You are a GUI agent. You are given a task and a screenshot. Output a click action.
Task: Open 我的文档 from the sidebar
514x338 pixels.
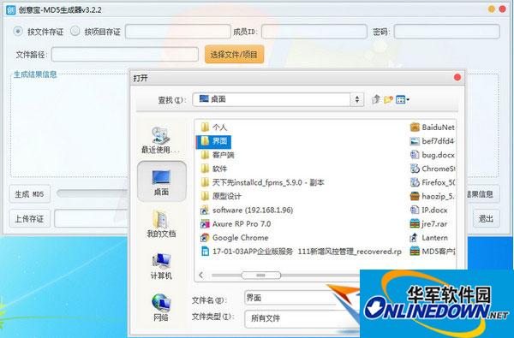coord(161,224)
